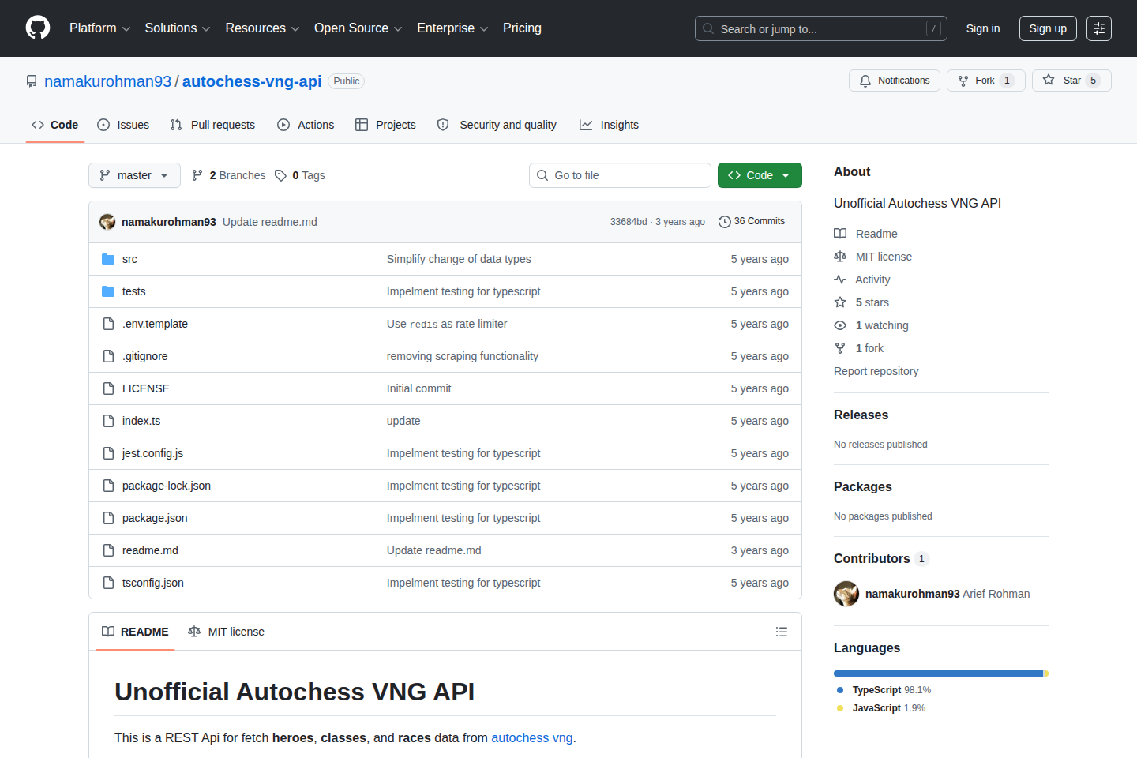Screen dimensions: 1137x758
Task: Click the star icon on the Star button
Action: (1048, 80)
